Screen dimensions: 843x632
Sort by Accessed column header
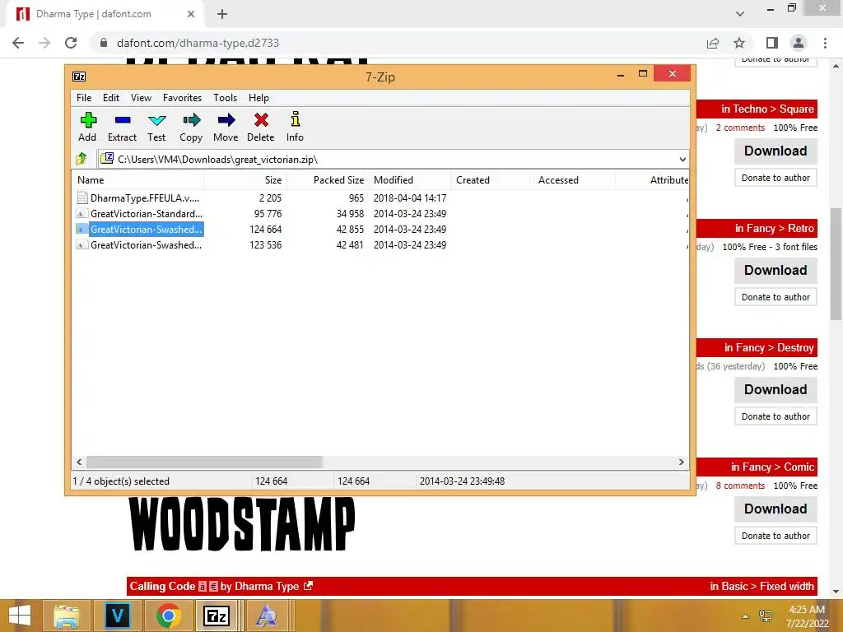573,180
